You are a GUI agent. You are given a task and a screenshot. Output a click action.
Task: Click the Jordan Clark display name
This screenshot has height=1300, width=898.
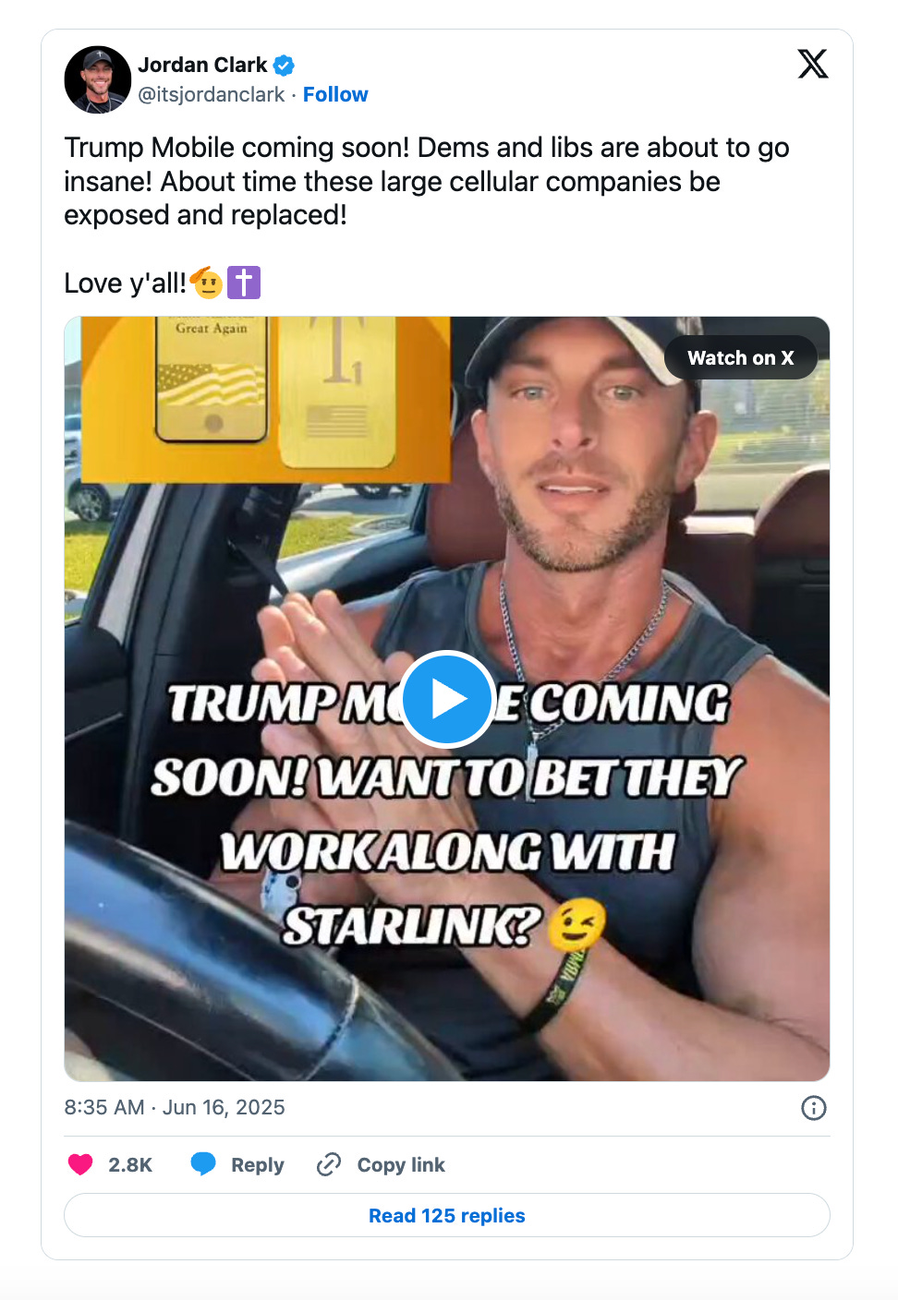point(202,65)
